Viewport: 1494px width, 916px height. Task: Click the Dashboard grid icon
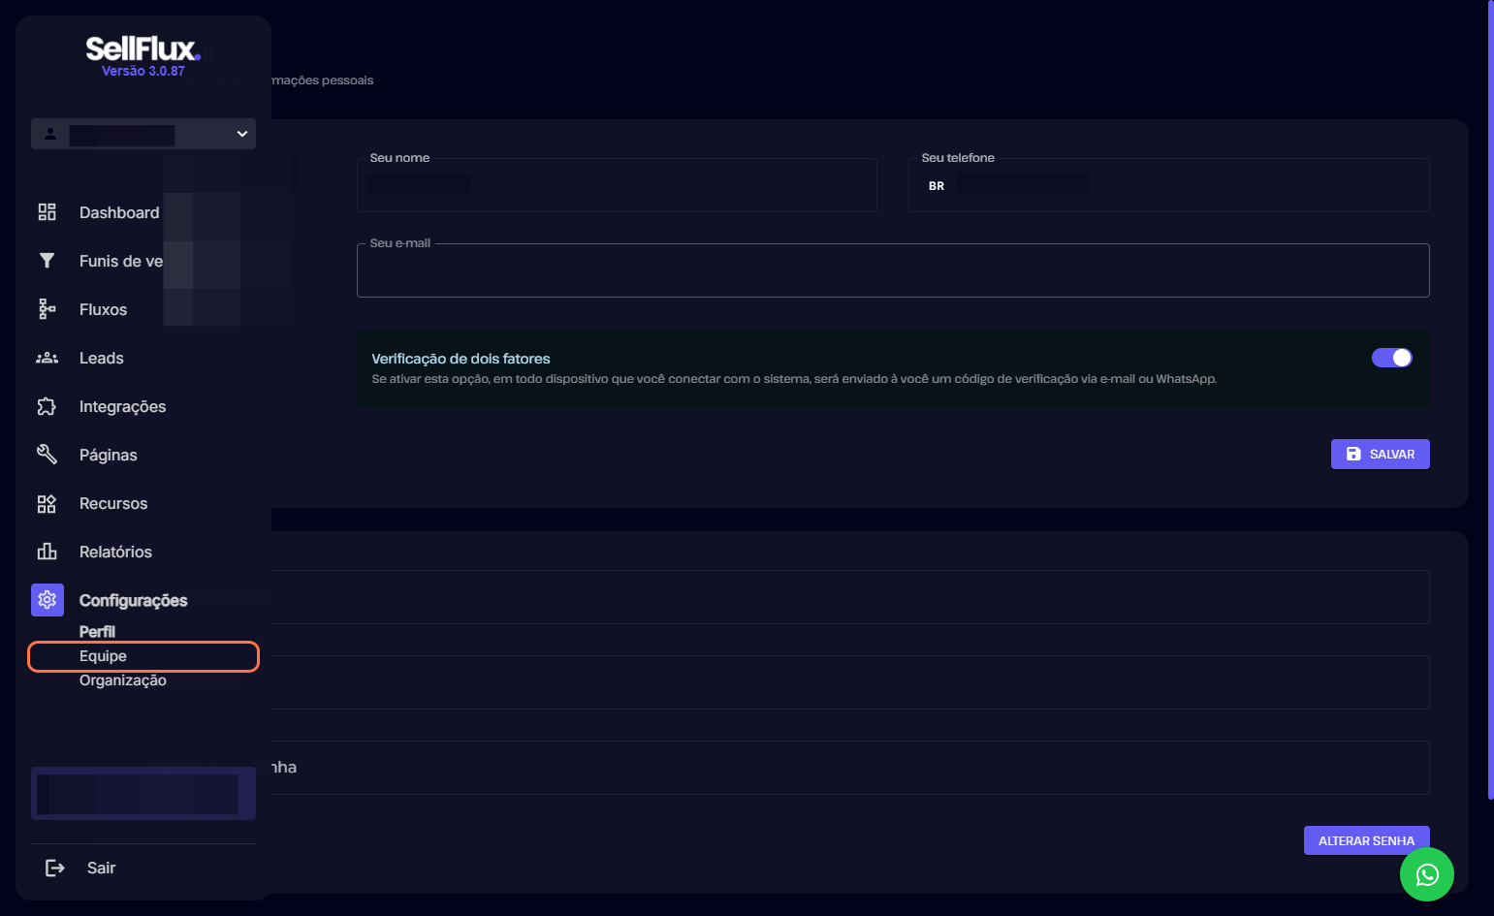coord(47,212)
